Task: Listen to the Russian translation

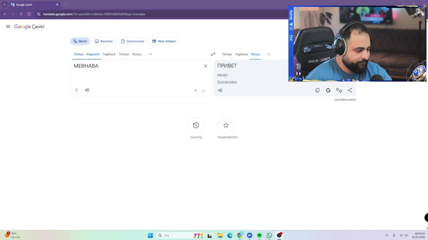Action: (220, 90)
